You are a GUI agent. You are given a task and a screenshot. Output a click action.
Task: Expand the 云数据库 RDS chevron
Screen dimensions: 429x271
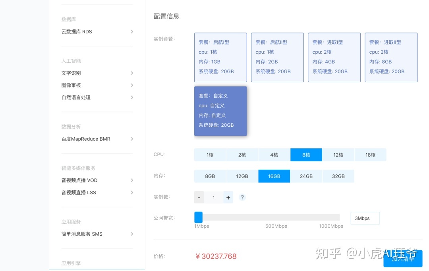(x=132, y=31)
